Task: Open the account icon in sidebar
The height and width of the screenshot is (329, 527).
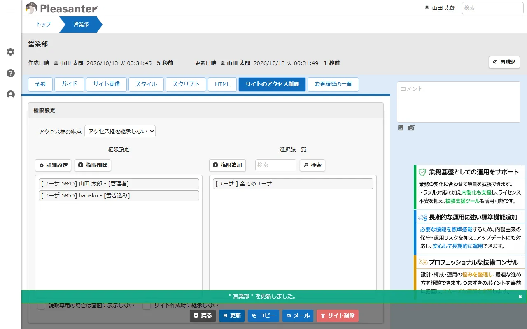Action: pos(11,95)
